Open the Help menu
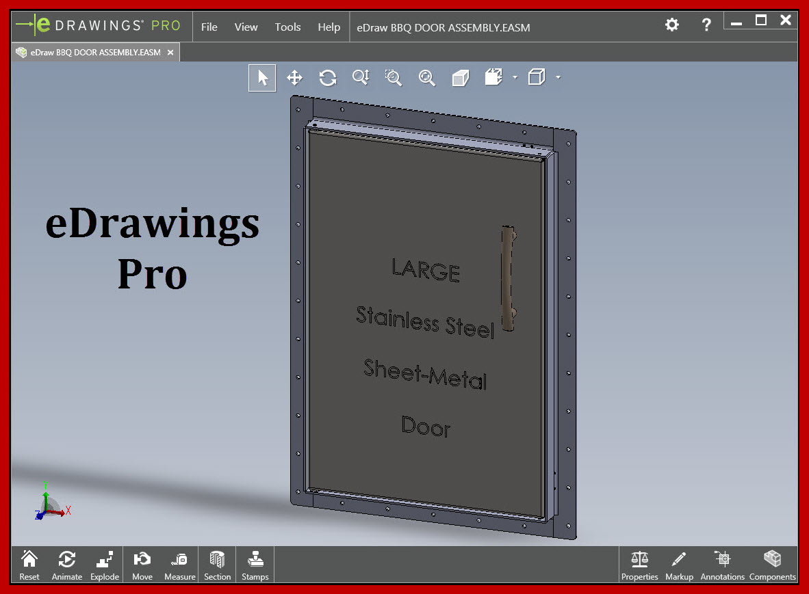The height and width of the screenshot is (594, 809). [x=329, y=27]
